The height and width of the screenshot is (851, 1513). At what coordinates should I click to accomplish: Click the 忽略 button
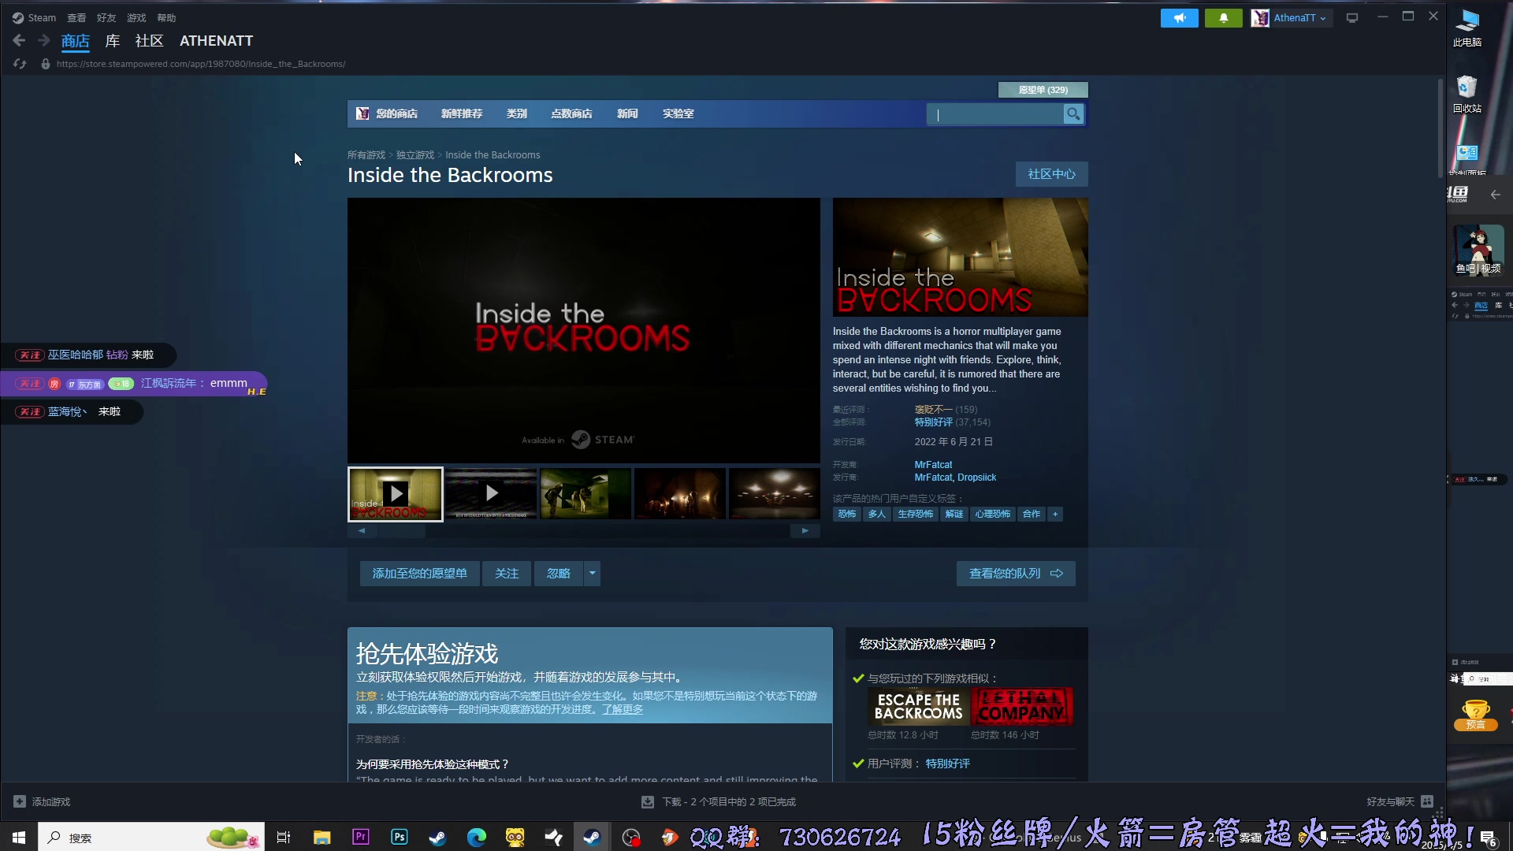[559, 574]
